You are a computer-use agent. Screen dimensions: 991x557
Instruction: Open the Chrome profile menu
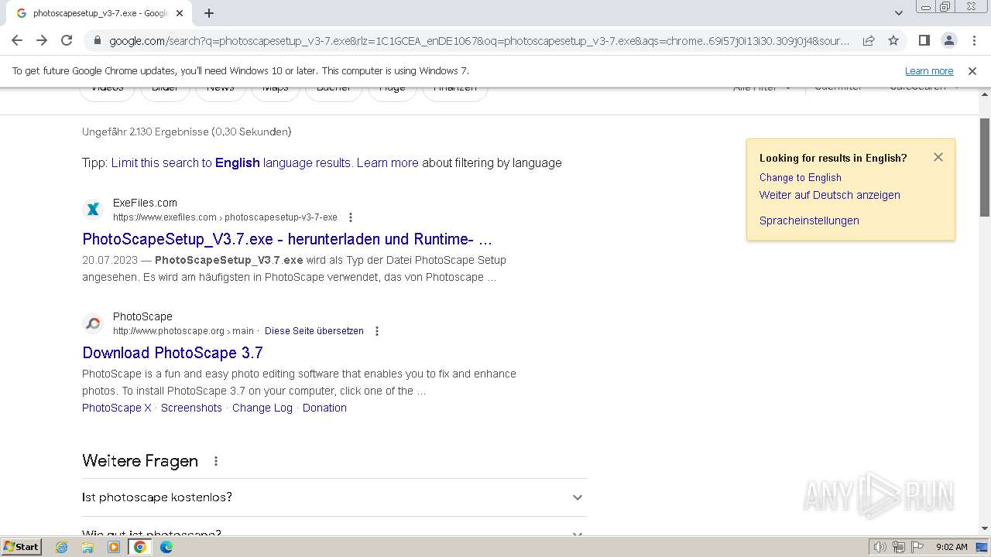949,40
